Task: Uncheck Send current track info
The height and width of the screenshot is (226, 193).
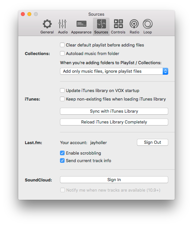Action: tap(62, 160)
